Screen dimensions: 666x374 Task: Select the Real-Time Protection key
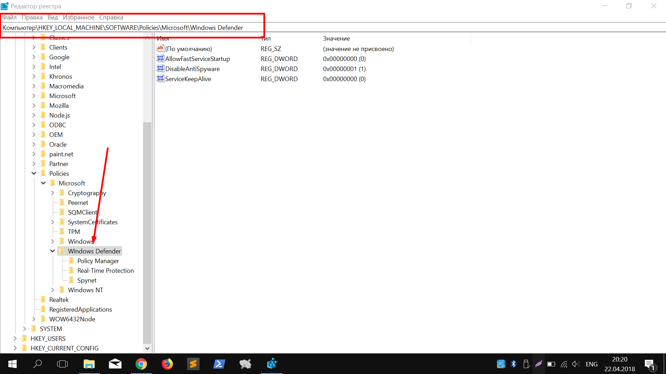[106, 270]
